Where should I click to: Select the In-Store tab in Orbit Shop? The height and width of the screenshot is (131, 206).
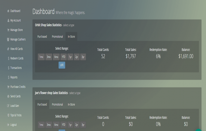[71, 37]
